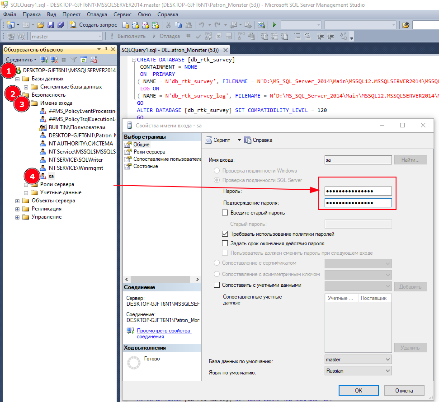Expand the 'Объекты сервера' tree node
The width and height of the screenshot is (439, 402).
tap(17, 201)
